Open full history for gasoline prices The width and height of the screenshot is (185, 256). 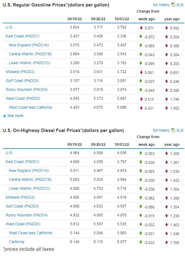(161, 5)
